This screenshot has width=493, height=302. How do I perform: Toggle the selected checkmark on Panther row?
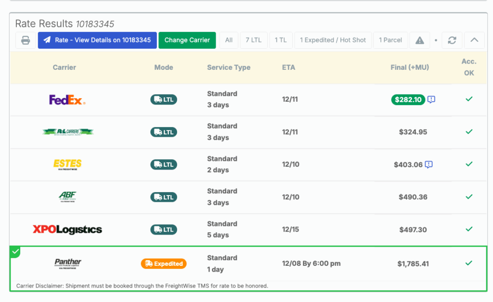point(15,252)
